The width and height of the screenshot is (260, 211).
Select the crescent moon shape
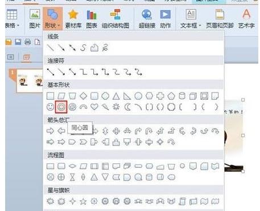pyautogui.click(x=127, y=107)
